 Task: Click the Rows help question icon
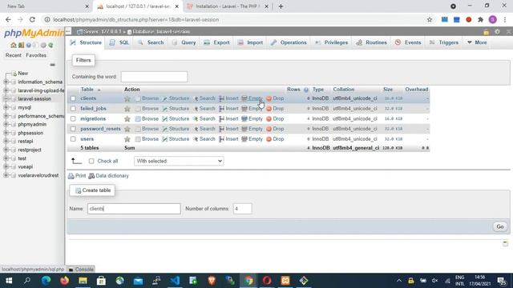click(306, 90)
